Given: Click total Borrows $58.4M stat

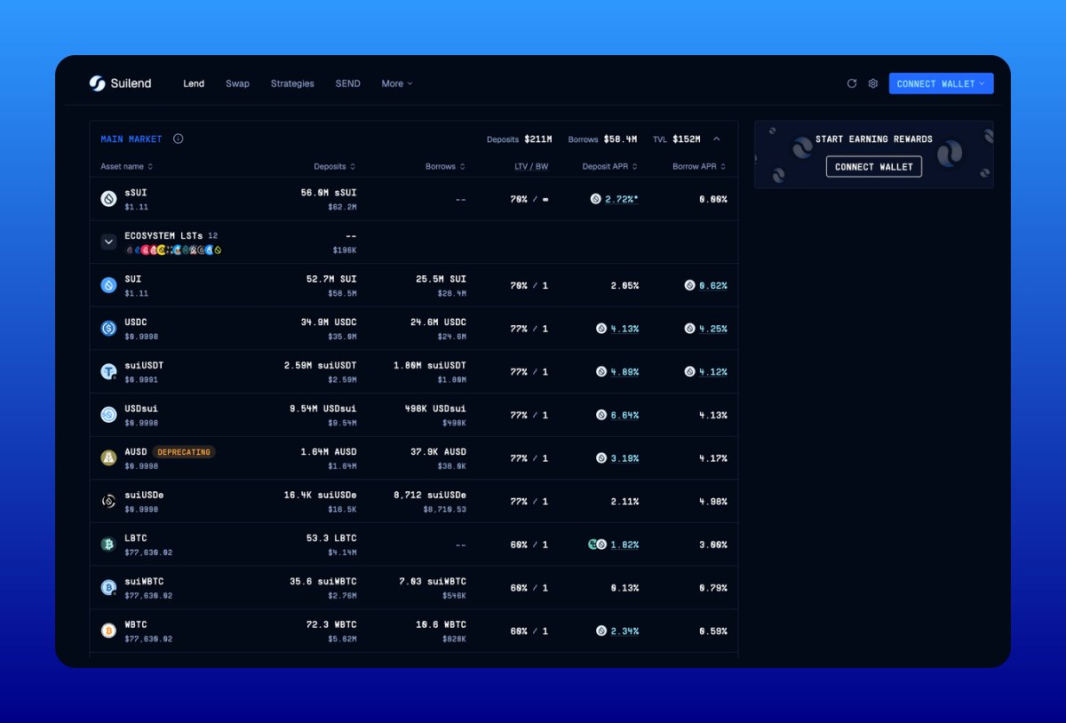Looking at the screenshot, I should point(602,139).
